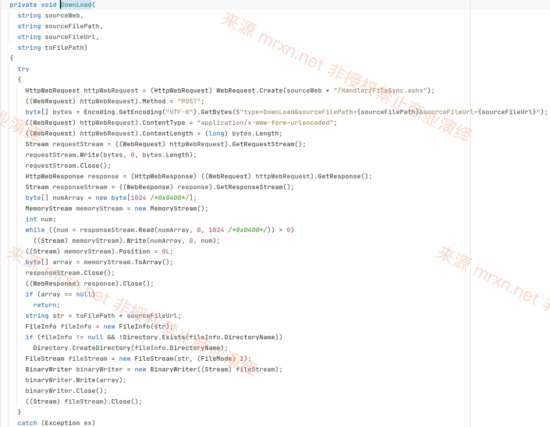Click Encoding.GetEncoding call
This screenshot has width=550, height=427.
(123, 112)
